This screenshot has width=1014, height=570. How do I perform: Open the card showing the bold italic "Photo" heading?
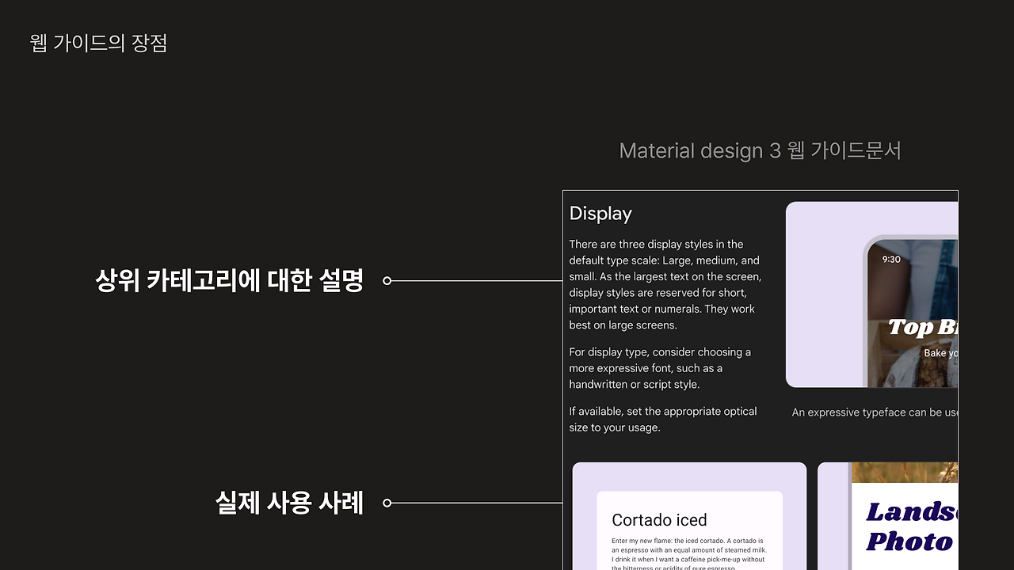tap(888, 516)
